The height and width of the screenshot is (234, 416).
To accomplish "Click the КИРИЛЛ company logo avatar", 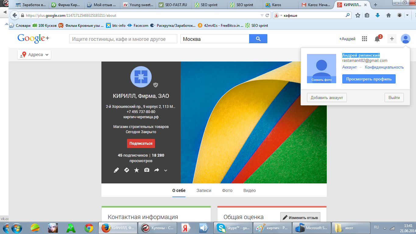I will click(x=141, y=77).
